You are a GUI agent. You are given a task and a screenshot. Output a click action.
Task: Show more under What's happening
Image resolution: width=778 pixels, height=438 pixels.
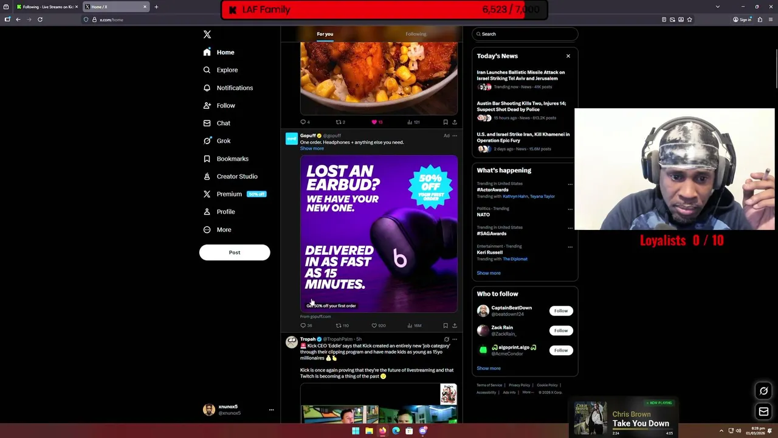[x=489, y=273]
